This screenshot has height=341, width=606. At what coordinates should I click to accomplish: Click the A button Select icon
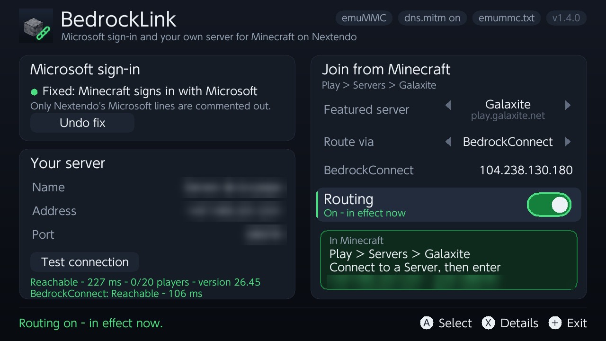427,323
